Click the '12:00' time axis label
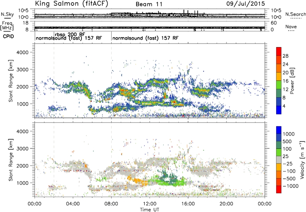This screenshot has height=212, width=306. [x=150, y=204]
